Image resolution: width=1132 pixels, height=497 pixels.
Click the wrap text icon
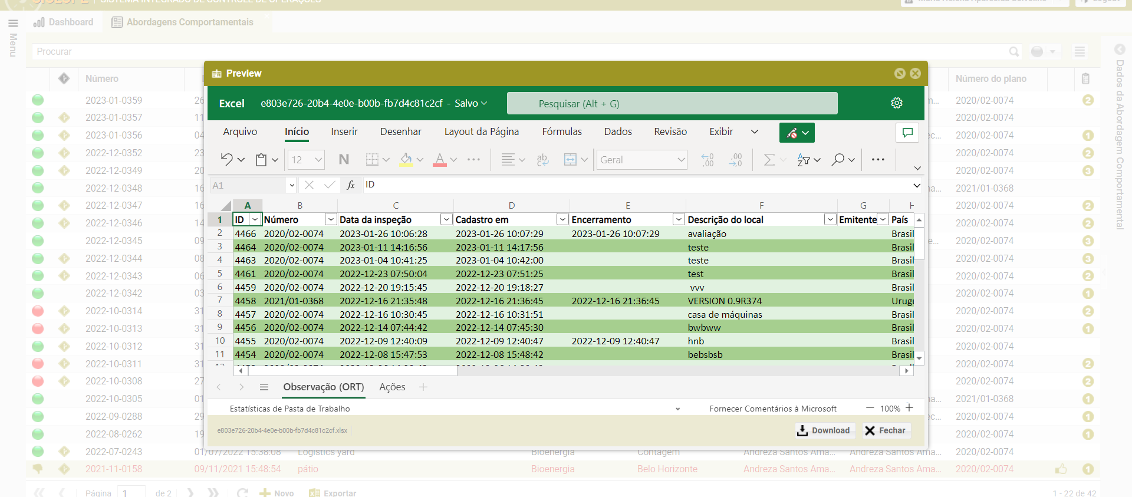click(542, 159)
